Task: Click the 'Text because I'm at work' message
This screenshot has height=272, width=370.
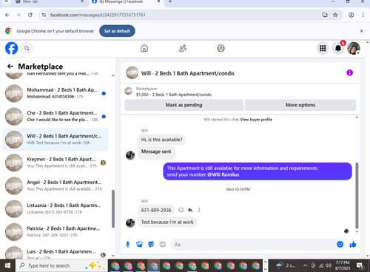Action: [167, 222]
